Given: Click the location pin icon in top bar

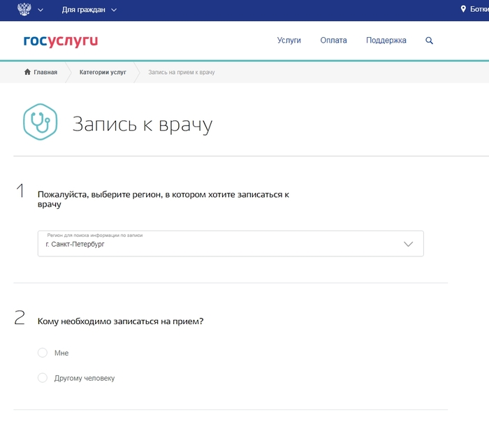Looking at the screenshot, I should tap(463, 9).
